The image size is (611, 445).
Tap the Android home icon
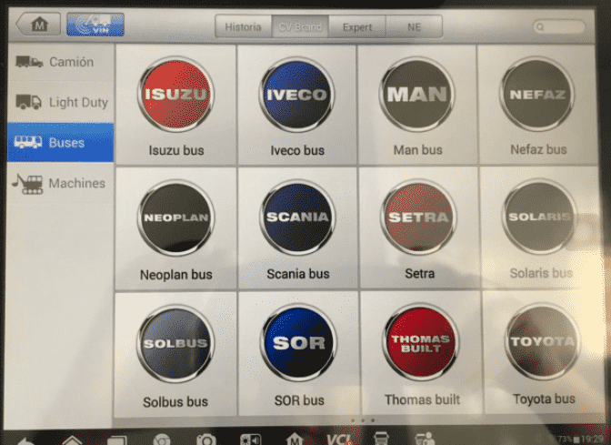(x=72, y=440)
